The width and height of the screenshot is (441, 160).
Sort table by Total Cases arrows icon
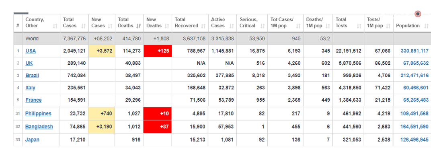(x=83, y=26)
